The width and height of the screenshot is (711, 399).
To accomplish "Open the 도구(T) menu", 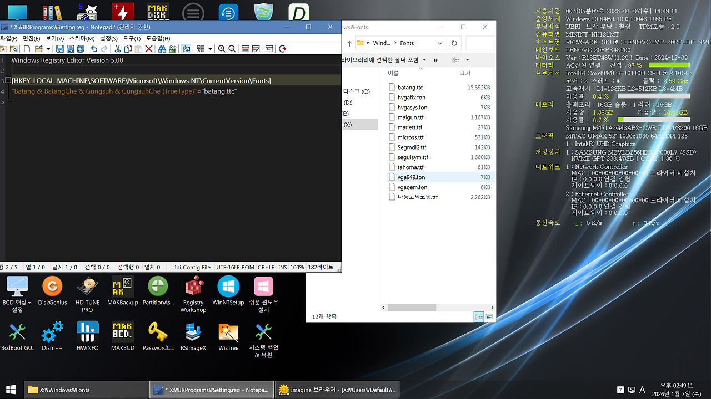I will [x=132, y=38].
